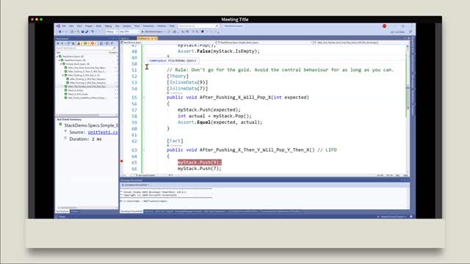The width and height of the screenshot is (470, 264).
Task: Click the Visual Studio logo icon
Action: click(58, 26)
